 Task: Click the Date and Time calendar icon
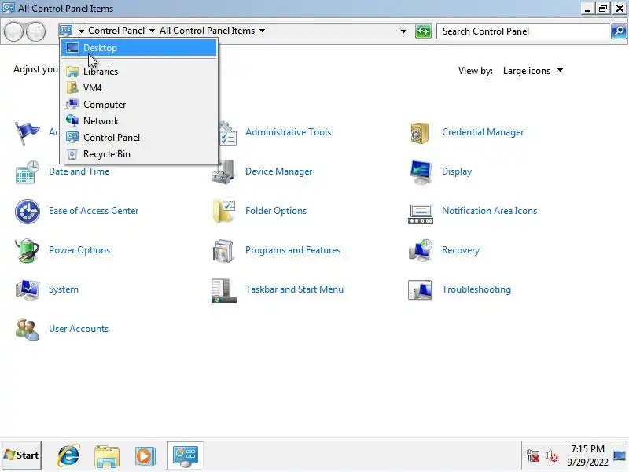coord(27,171)
